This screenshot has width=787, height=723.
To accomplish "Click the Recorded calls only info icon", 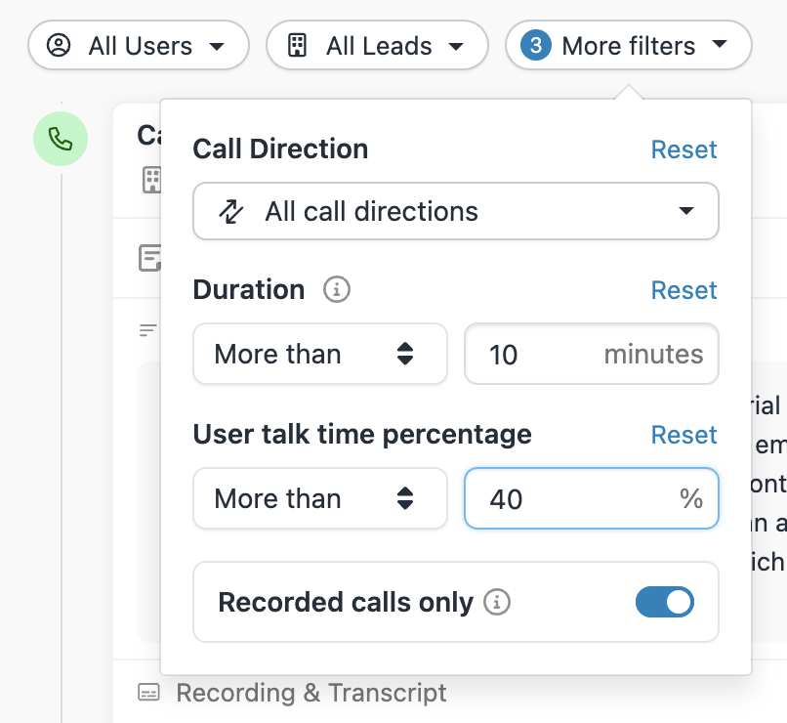I will click(498, 603).
